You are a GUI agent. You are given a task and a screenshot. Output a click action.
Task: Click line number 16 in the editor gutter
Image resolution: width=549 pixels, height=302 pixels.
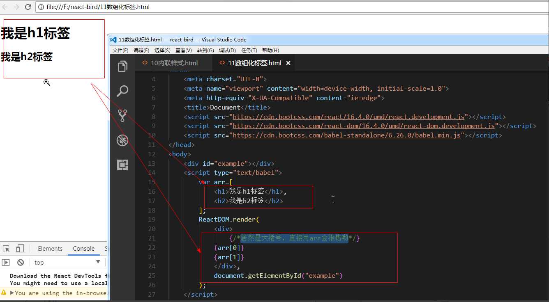point(152,192)
